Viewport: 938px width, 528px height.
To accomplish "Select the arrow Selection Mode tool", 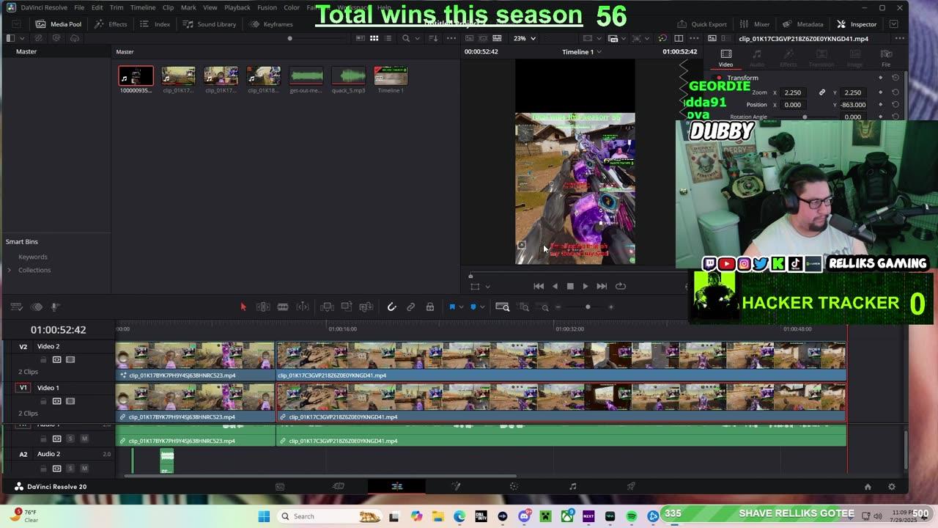I will (x=243, y=307).
